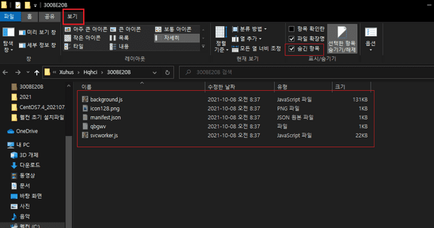The image size is (434, 228).
Task: Open recent locations dropdown arrow
Action: (28, 72)
